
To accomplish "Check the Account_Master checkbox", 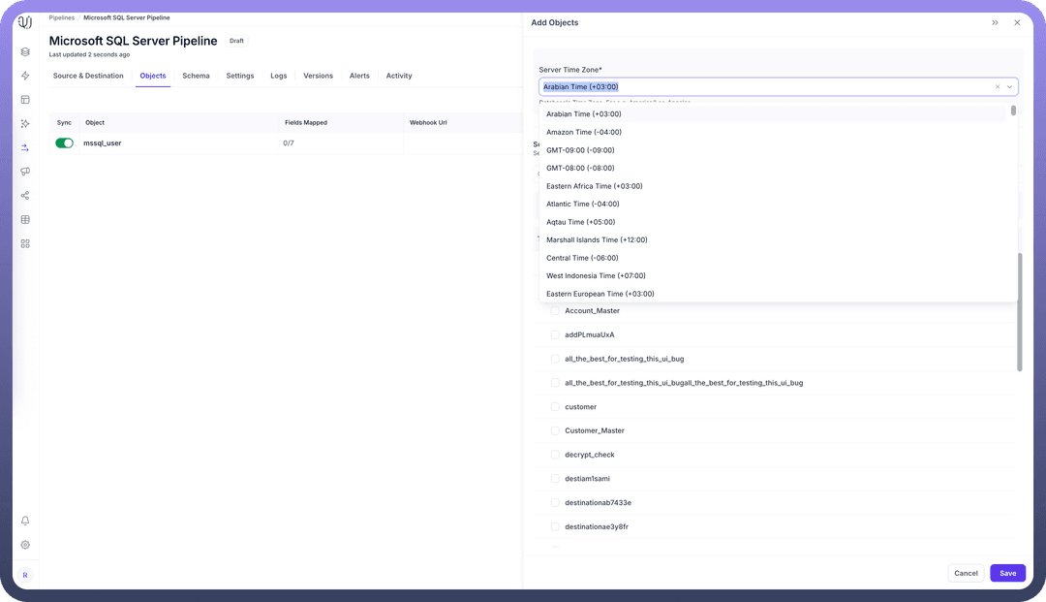I will pyautogui.click(x=555, y=311).
